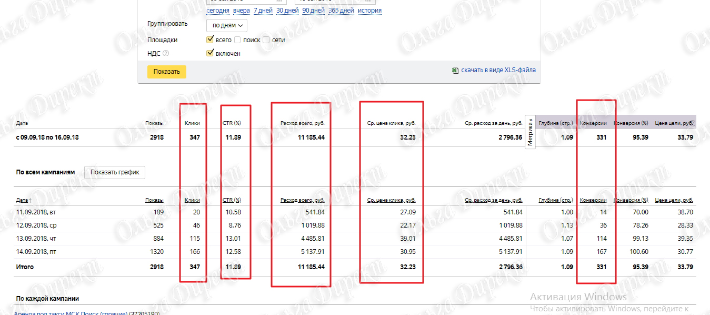Sort by the underlined Показы column header

point(154,200)
